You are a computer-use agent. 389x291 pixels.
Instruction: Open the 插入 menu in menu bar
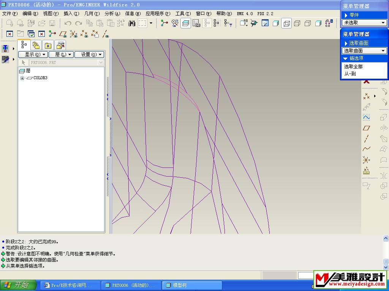click(x=71, y=14)
